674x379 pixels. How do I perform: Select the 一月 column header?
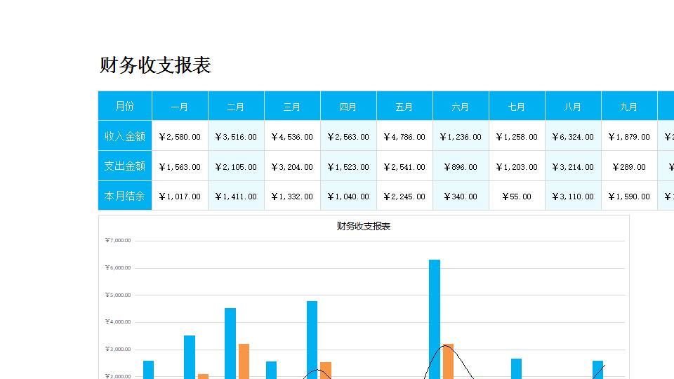point(180,106)
